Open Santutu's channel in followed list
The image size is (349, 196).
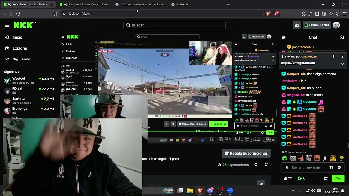[x=29, y=100]
